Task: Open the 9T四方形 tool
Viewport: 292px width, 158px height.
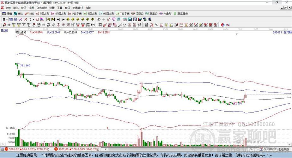Action: point(106,14)
